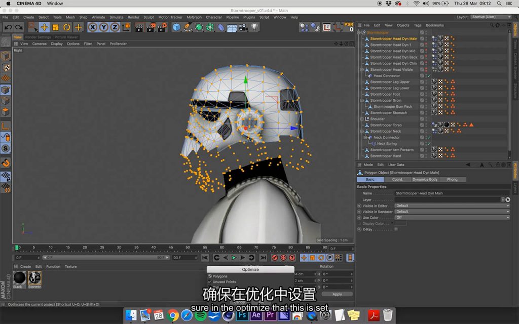
Task: Toggle the coordinate system icon
Action: 126,27
